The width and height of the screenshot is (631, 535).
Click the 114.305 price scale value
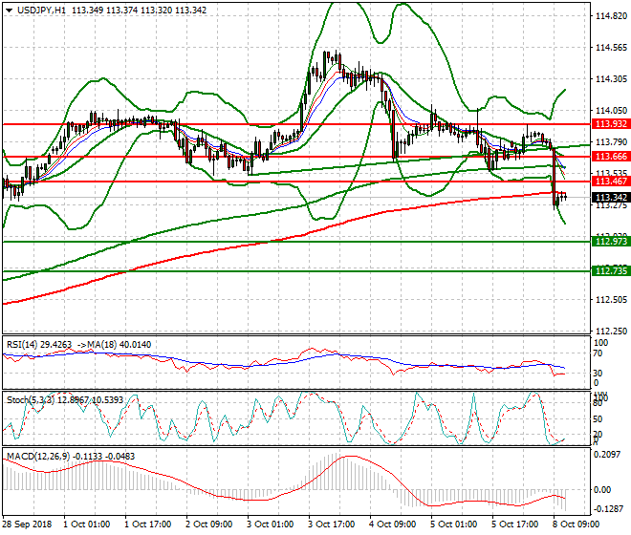[611, 79]
